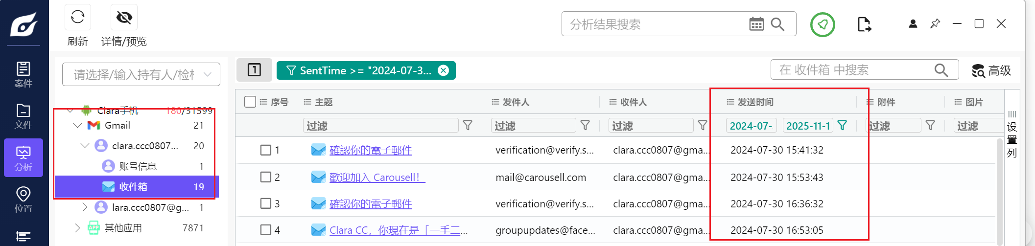This screenshot has height=246, width=1035.
Task: Open the calendar picker in search box
Action: tap(756, 24)
